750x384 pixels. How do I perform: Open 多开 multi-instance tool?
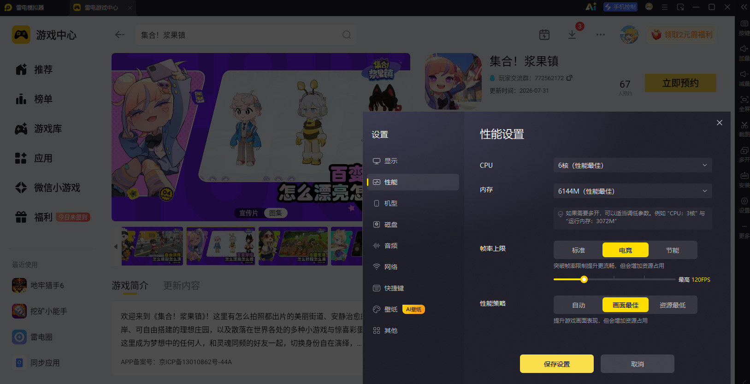(744, 154)
